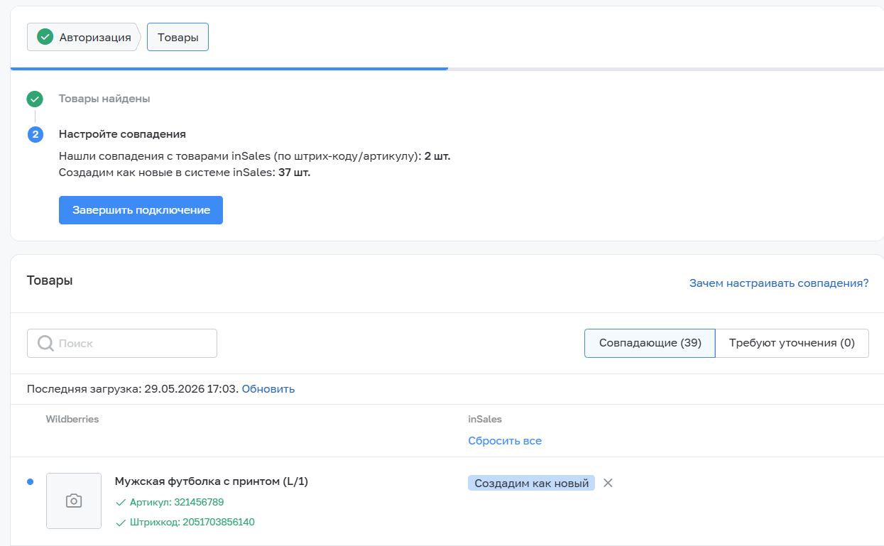The width and height of the screenshot is (884, 546).
Task: Click the Завершить подключение button
Action: (141, 210)
